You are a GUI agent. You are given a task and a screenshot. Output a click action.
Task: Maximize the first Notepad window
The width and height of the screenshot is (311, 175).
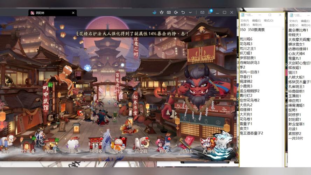(x=270, y=15)
